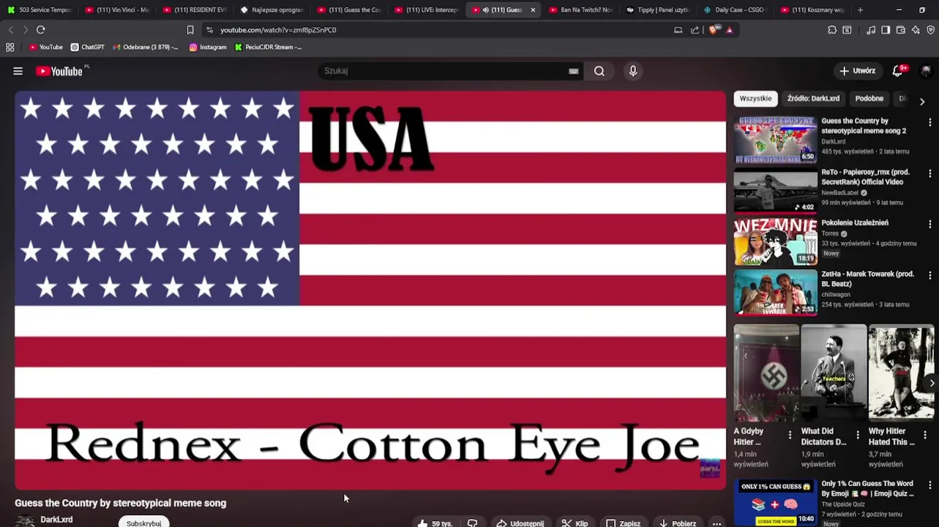The image size is (939, 527).
Task: Pause the video by clicking the player
Action: tap(370, 290)
